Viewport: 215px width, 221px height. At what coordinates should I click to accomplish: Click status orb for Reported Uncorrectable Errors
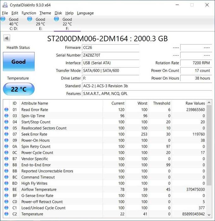click(x=7, y=171)
